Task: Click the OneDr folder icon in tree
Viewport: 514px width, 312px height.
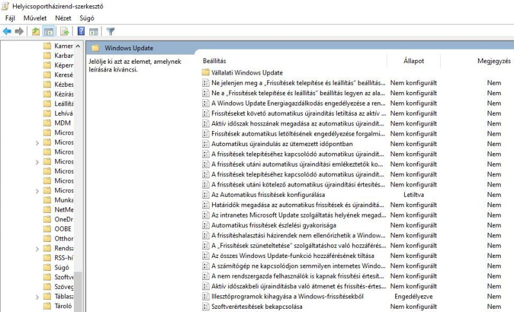Action: click(x=47, y=219)
